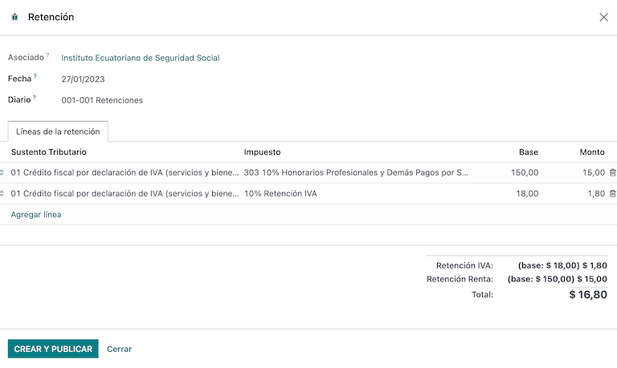Open Instituto Ecuatoriano de Seguridad Social link
Screen dimensions: 617x368
[141, 58]
